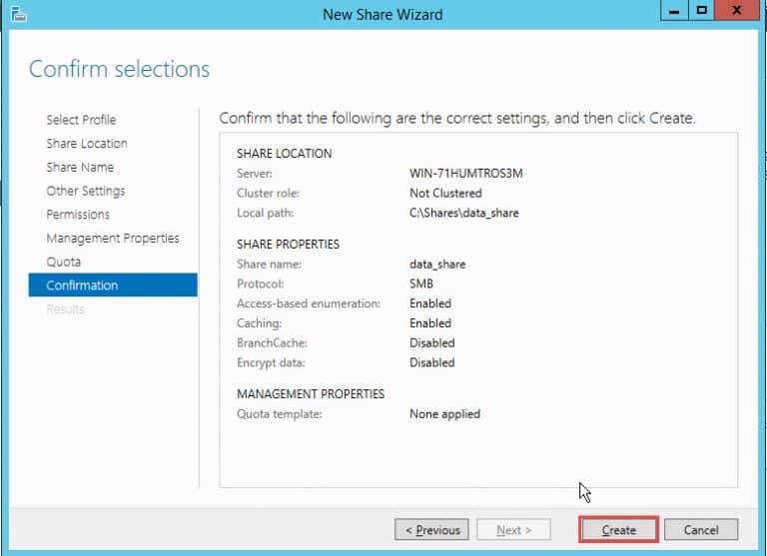Minimize the New Share Wizard window
Screen dimensions: 767x556
675,11
